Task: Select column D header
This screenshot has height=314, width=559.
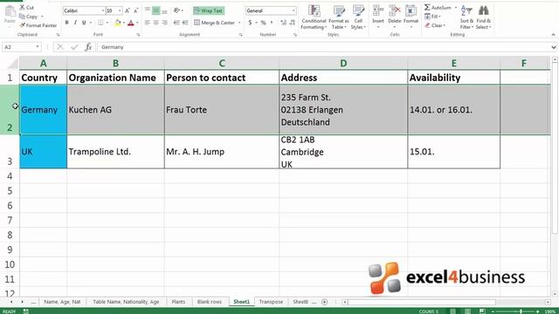Action: [343, 64]
